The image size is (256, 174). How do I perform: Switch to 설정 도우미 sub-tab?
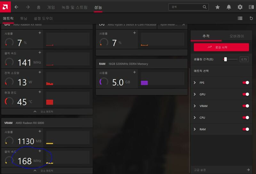43,18
